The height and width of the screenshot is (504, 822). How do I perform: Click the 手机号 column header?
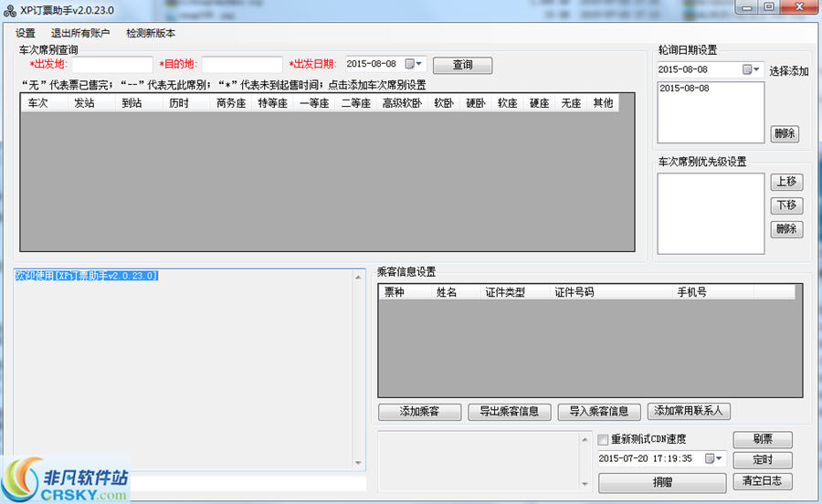[713, 292]
